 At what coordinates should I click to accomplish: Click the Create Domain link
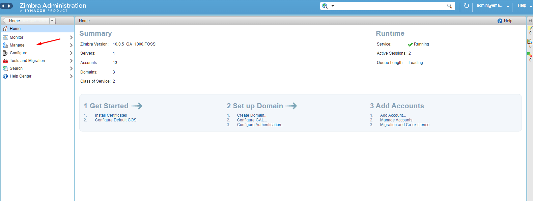(252, 115)
